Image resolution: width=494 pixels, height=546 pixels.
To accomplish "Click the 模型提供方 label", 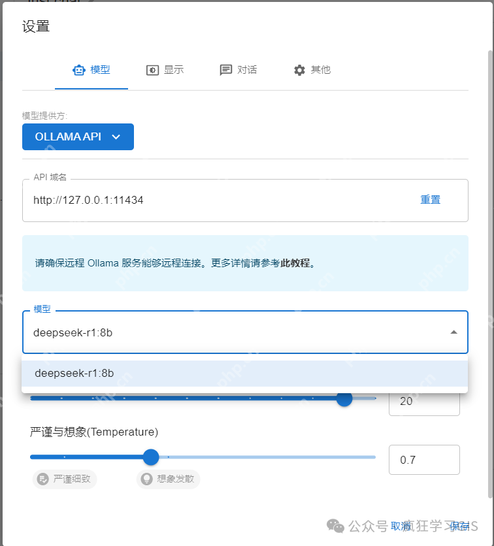I will pos(44,116).
